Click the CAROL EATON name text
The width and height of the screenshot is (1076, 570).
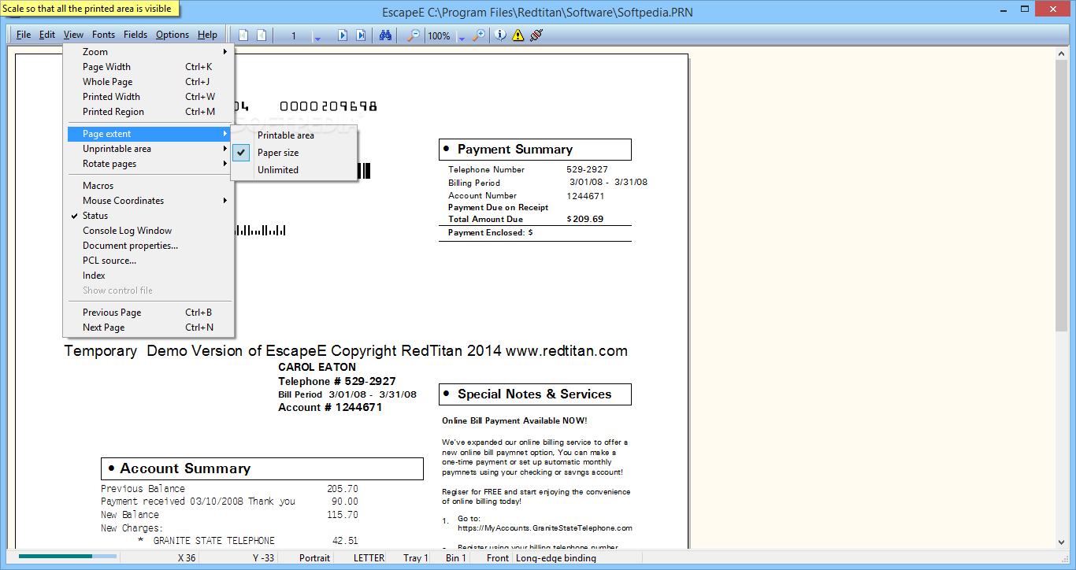click(x=317, y=367)
